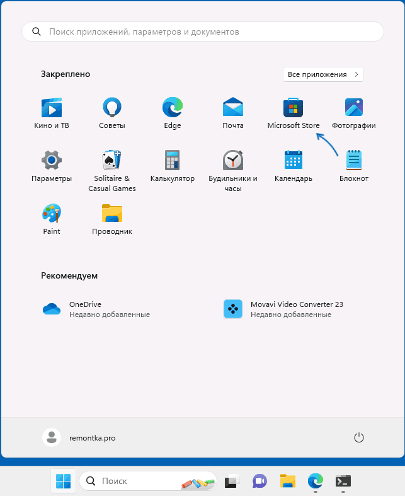
Task: Click the taskbar Поиск search box
Action: (148, 481)
